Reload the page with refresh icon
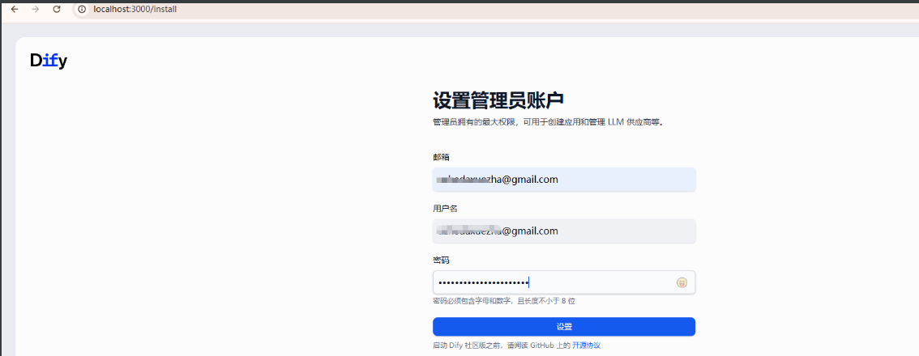 pos(57,10)
